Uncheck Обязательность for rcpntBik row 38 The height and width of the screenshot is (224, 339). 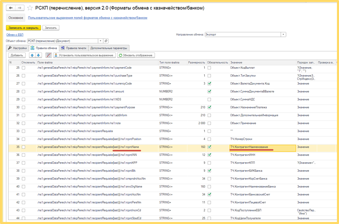point(209,171)
